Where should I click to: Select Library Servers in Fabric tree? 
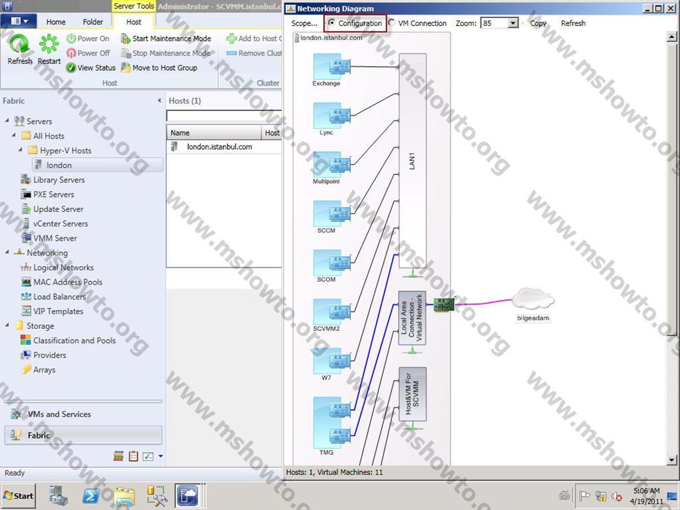click(x=53, y=180)
